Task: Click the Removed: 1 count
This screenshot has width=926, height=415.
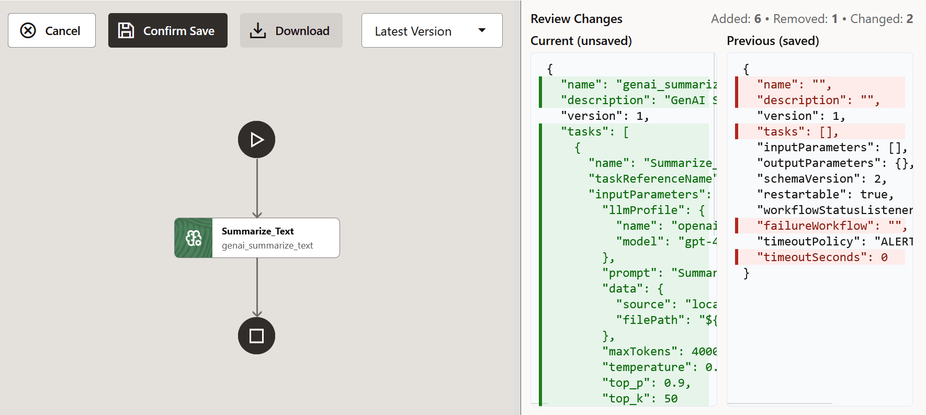Action: click(806, 19)
